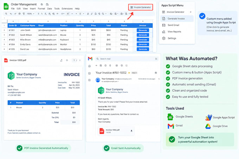Click the print icon in Sheets toolbar
Image resolution: width=239 pixels, height=159 pixels.
20,14
